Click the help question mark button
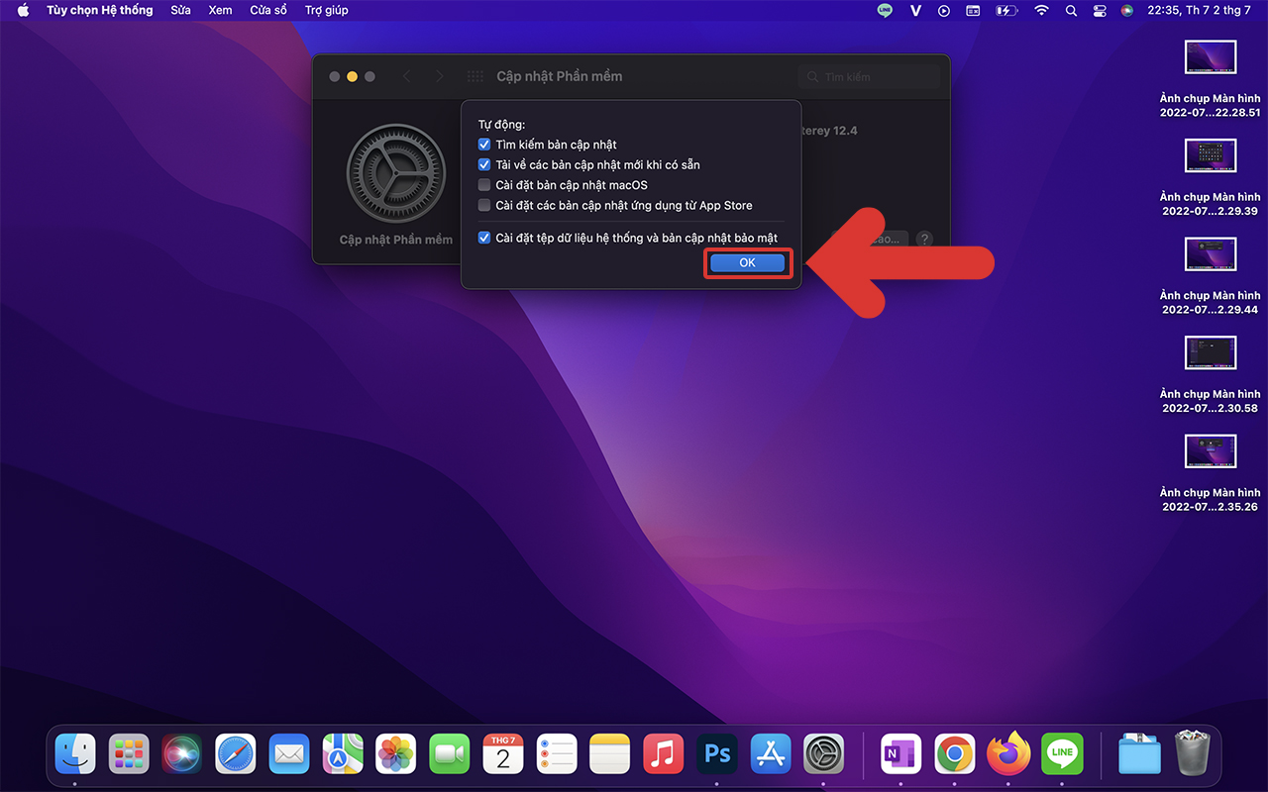This screenshot has height=792, width=1268. (x=923, y=239)
